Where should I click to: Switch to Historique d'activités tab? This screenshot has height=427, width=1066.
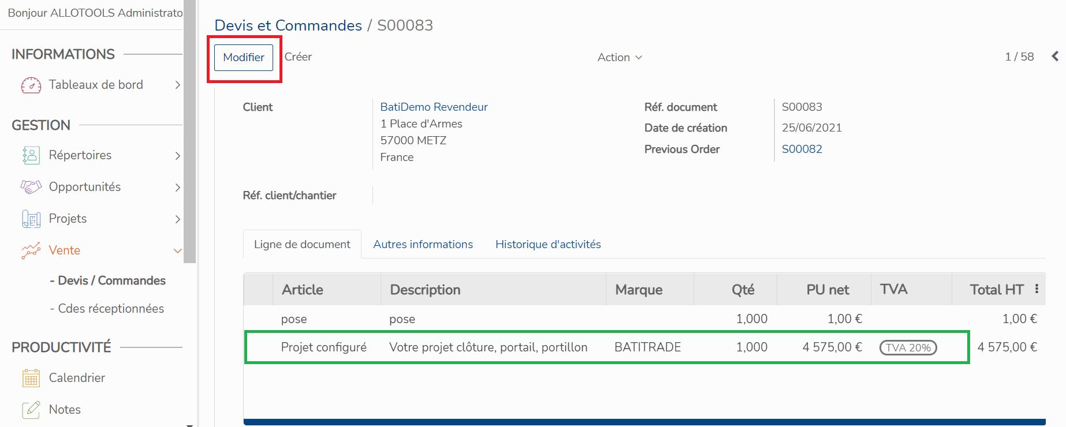click(547, 244)
